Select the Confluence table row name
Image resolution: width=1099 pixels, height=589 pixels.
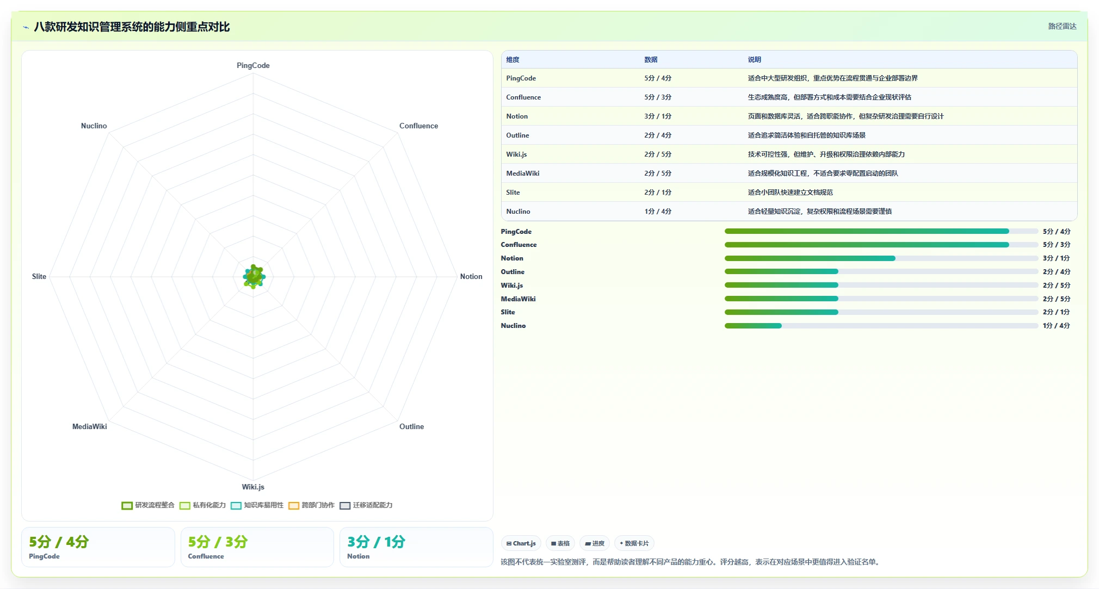[523, 97]
